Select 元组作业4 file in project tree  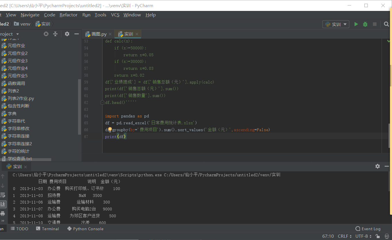click(18, 68)
